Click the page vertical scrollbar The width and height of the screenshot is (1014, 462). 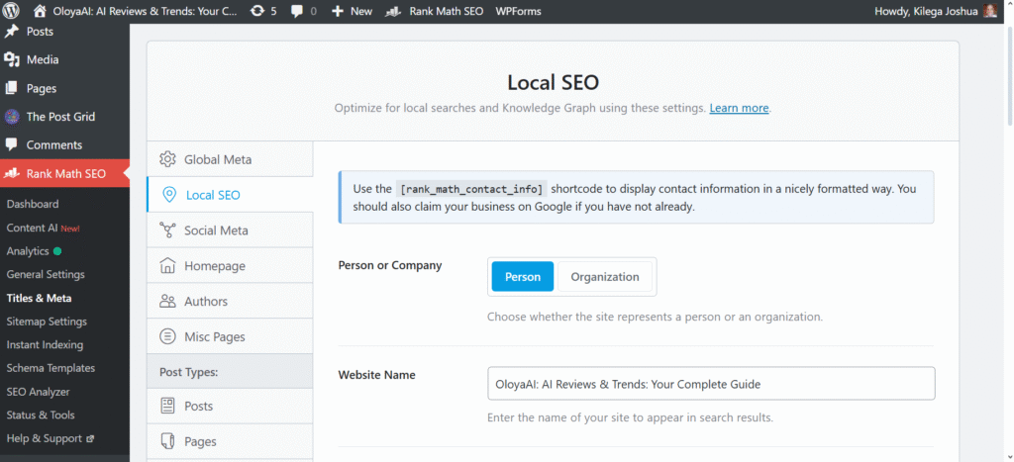(x=1009, y=77)
